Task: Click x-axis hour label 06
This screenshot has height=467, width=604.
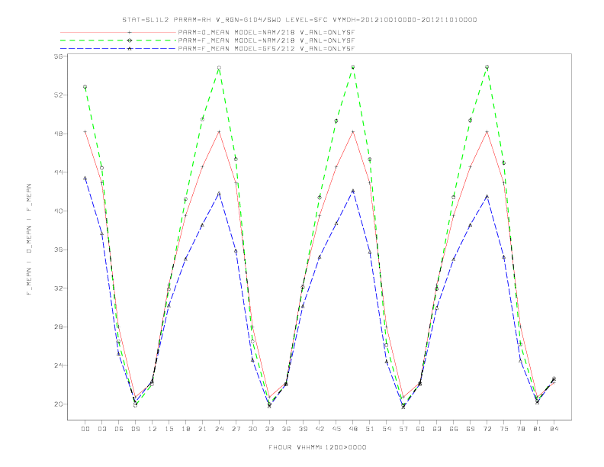Action: (x=119, y=429)
